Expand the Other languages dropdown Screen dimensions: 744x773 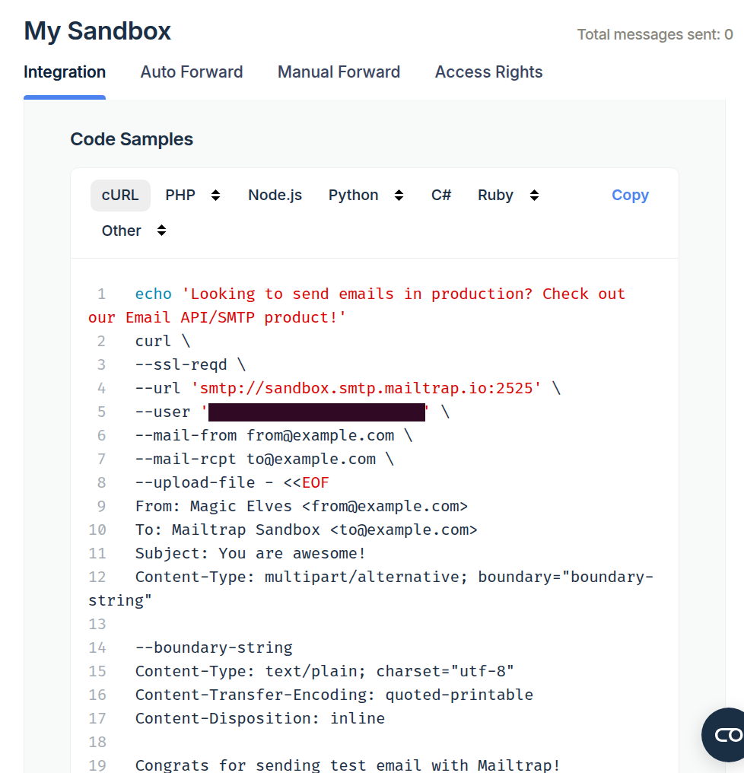(161, 231)
